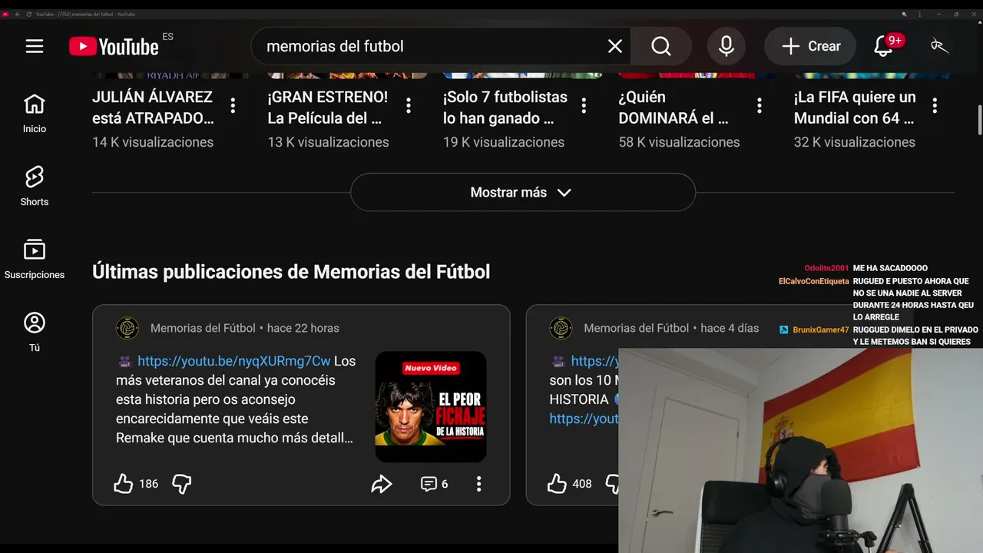Open options for the FIFA Mundial video
Image resolution: width=983 pixels, height=553 pixels.
pos(935,105)
